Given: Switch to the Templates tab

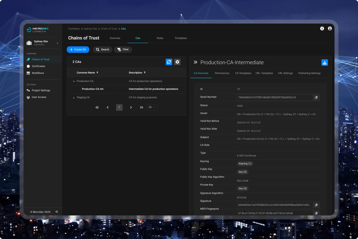Looking at the screenshot, I should click(x=181, y=38).
